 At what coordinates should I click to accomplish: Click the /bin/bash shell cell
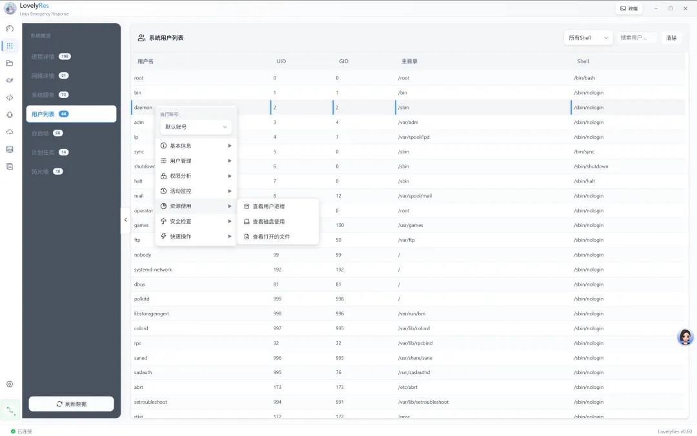coord(584,78)
